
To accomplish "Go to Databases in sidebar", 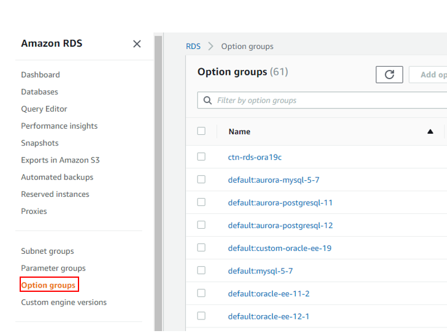I will tap(40, 92).
